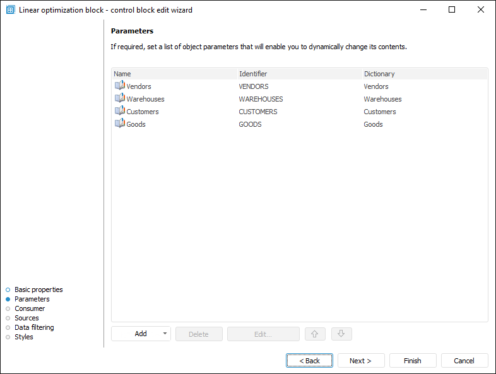Switch to the Sources wizard step
The height and width of the screenshot is (374, 496).
tap(27, 318)
